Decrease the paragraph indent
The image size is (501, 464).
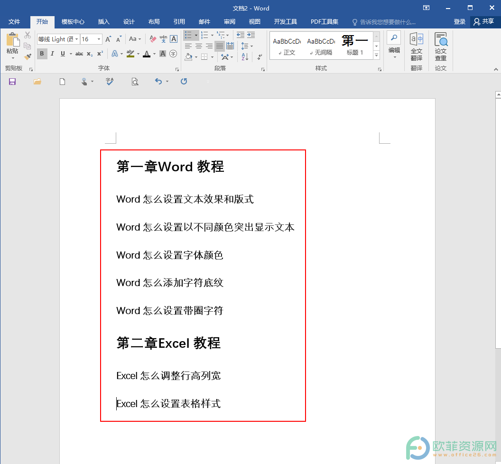pyautogui.click(x=240, y=35)
